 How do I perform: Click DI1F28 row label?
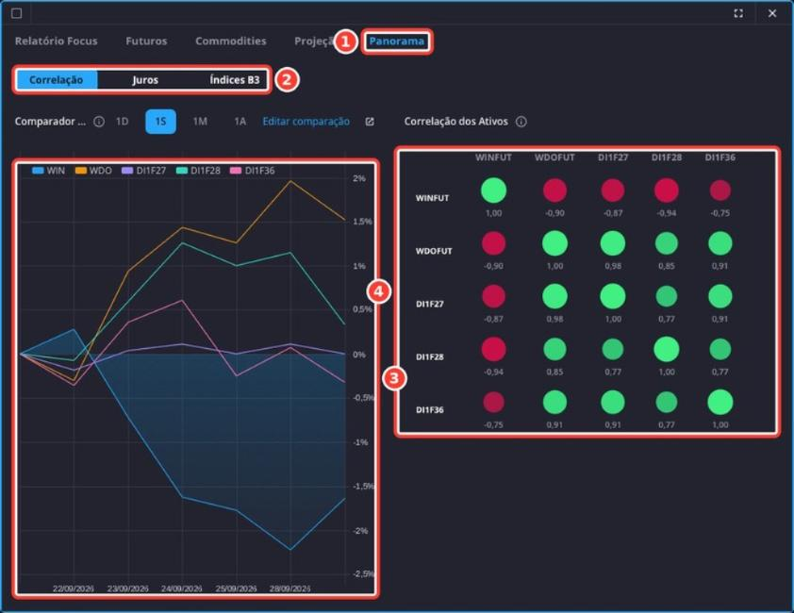click(429, 356)
